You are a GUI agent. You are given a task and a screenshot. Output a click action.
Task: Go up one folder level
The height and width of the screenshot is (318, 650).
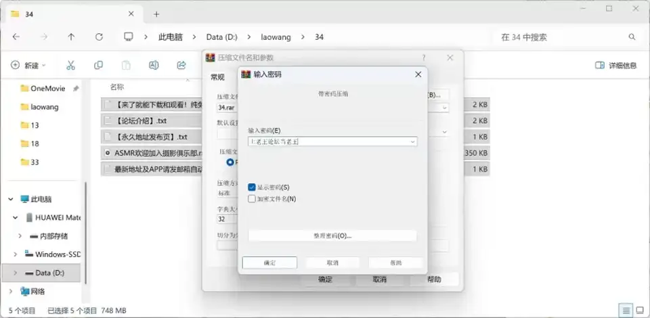(71, 37)
